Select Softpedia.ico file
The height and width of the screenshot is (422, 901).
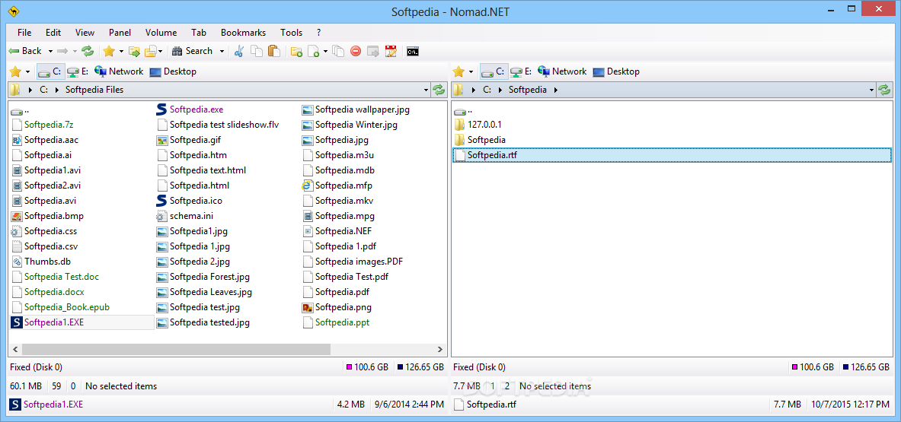190,201
